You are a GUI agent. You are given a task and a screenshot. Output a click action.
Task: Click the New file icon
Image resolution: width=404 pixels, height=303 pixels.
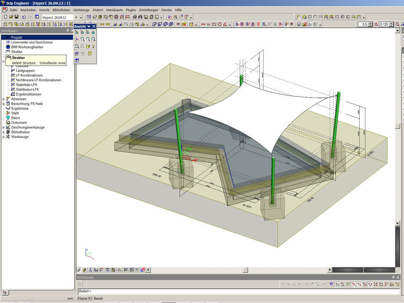(5, 17)
